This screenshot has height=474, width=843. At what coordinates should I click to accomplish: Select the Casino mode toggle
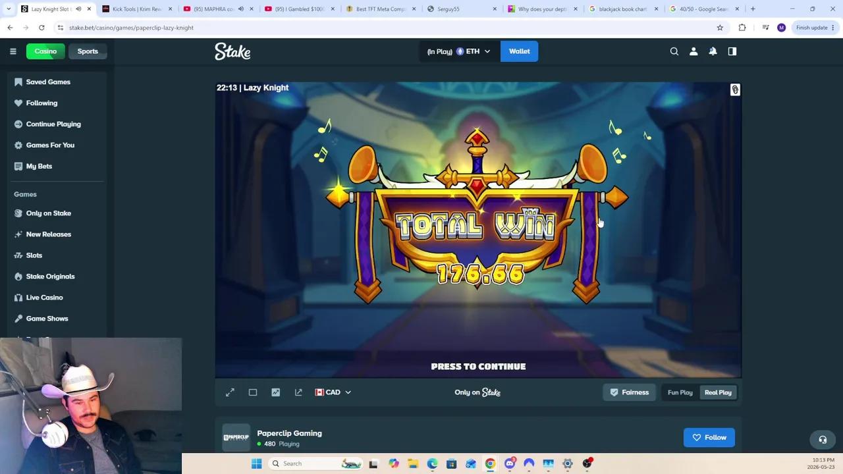point(45,51)
